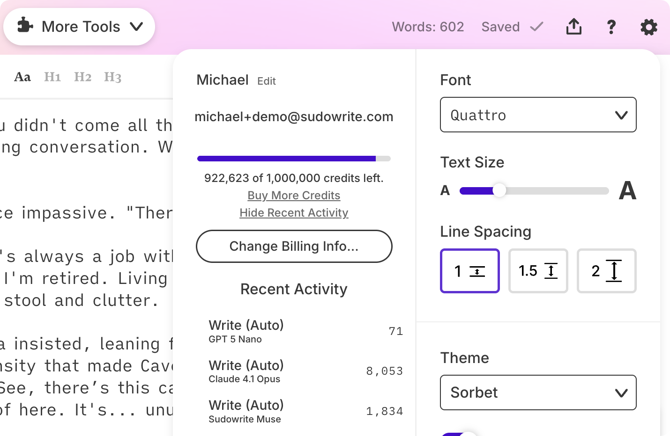The width and height of the screenshot is (670, 436).
Task: Click the Text Size slider handle
Action: click(x=499, y=190)
